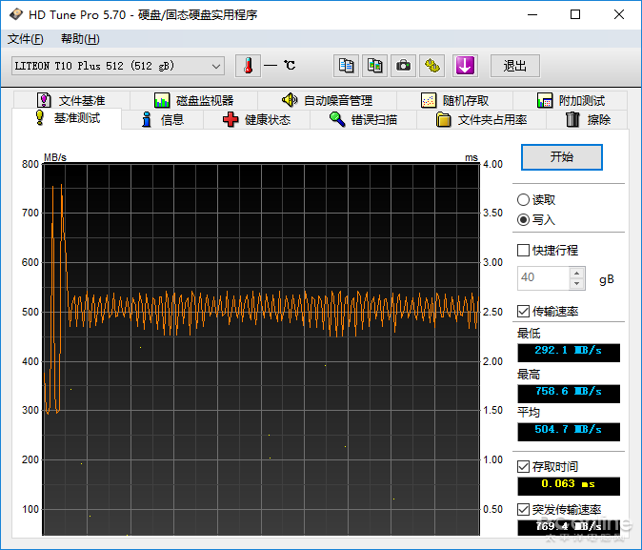Enable the 快捷行程 checkbox
The height and width of the screenshot is (550, 642).
(523, 251)
